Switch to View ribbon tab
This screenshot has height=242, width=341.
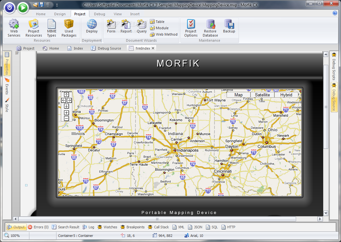coord(118,14)
